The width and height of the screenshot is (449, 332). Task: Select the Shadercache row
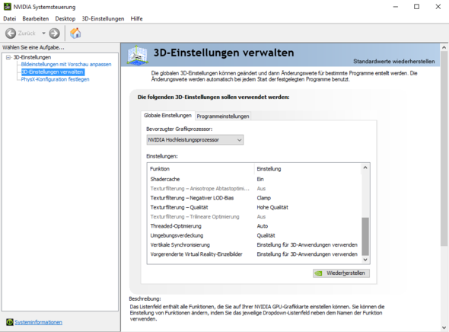coord(254,179)
